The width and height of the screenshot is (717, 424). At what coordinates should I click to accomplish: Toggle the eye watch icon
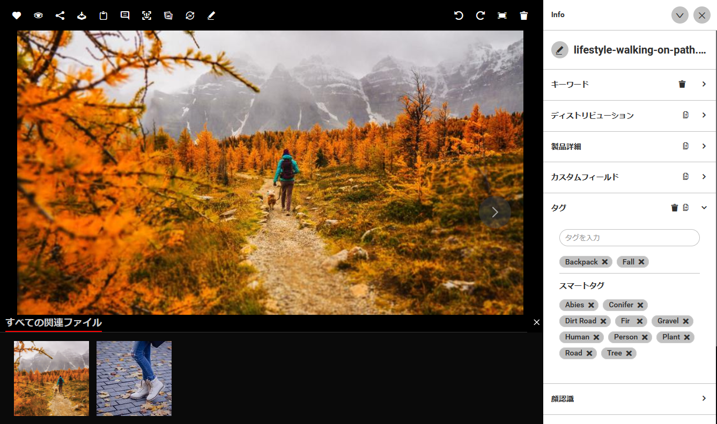click(38, 16)
